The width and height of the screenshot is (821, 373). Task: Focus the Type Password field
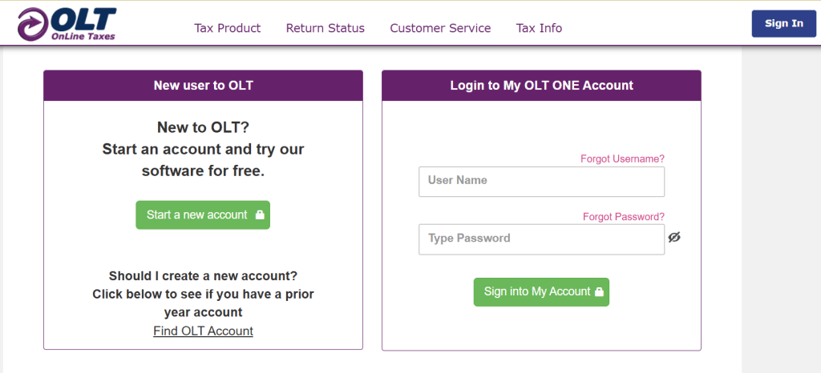coord(541,239)
